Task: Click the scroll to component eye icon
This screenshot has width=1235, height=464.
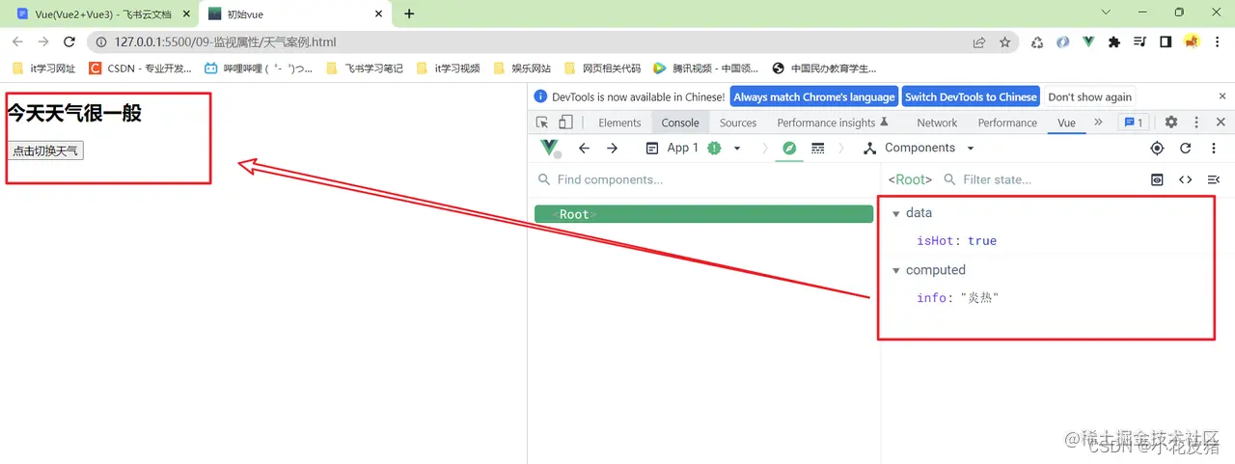Action: pos(1158,179)
